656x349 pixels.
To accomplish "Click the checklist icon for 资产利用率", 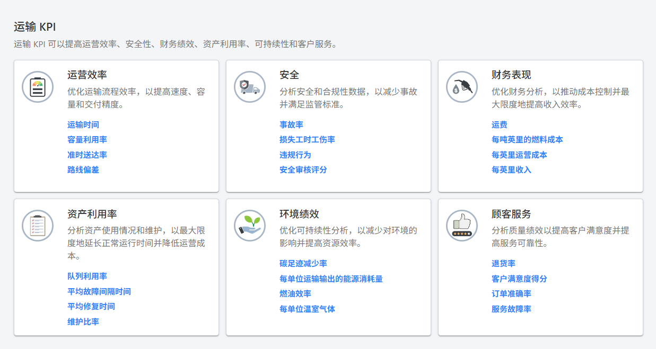I will click(37, 226).
